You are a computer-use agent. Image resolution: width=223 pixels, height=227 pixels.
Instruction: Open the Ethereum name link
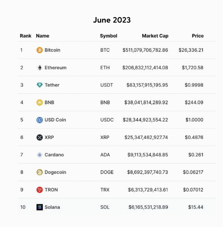[55, 67]
